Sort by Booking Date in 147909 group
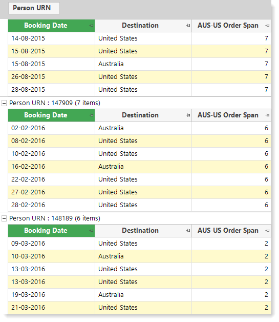Viewport: 279px width, 322px height. click(x=46, y=115)
